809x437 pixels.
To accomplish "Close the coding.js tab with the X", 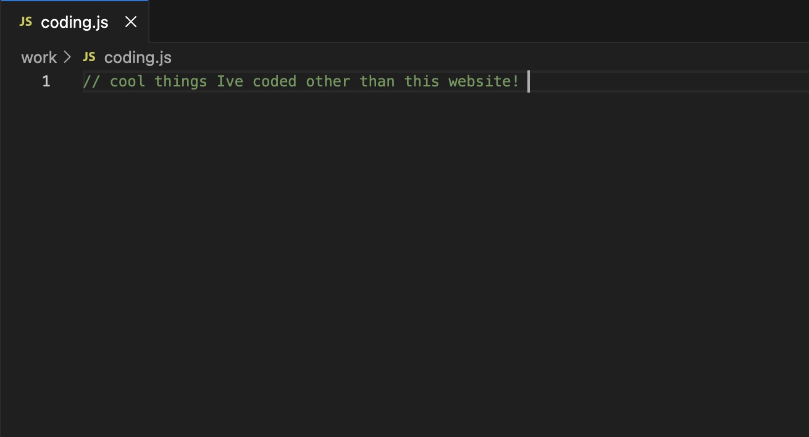I will [x=130, y=22].
